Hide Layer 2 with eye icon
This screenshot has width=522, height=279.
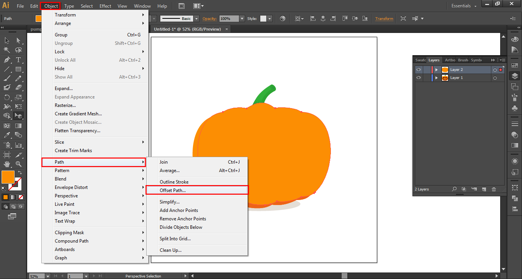(x=419, y=70)
